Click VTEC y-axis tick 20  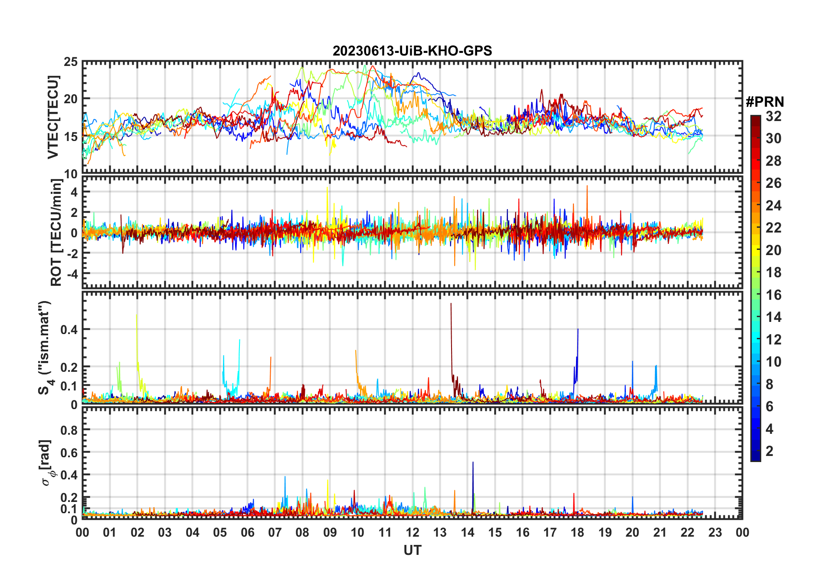(x=71, y=99)
